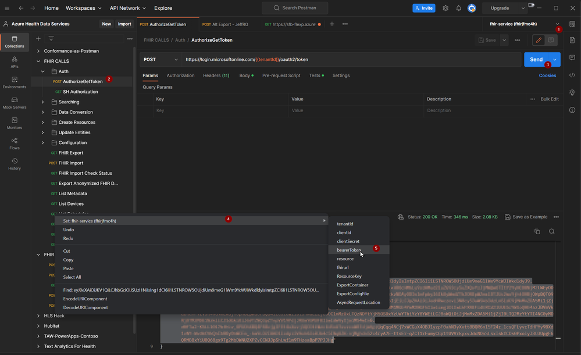Viewport: 581px width, 355px height.
Task: Select Copy in the context menu
Action: (68, 260)
